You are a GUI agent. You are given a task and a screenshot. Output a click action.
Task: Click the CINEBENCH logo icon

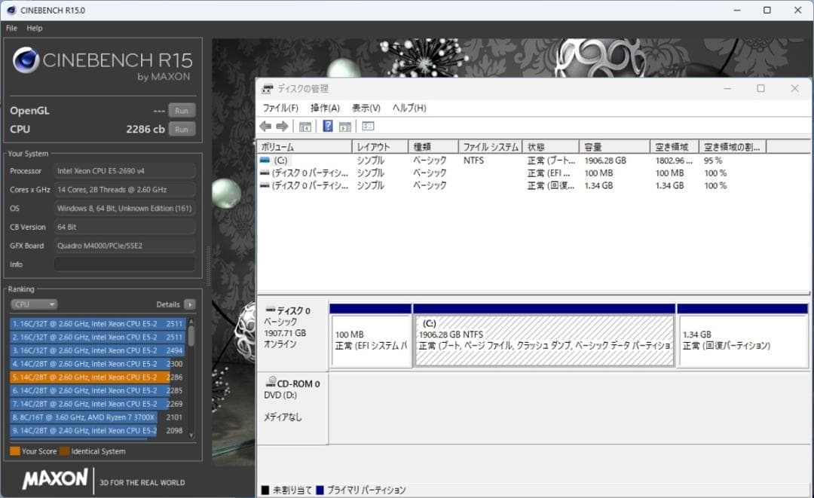tap(27, 60)
